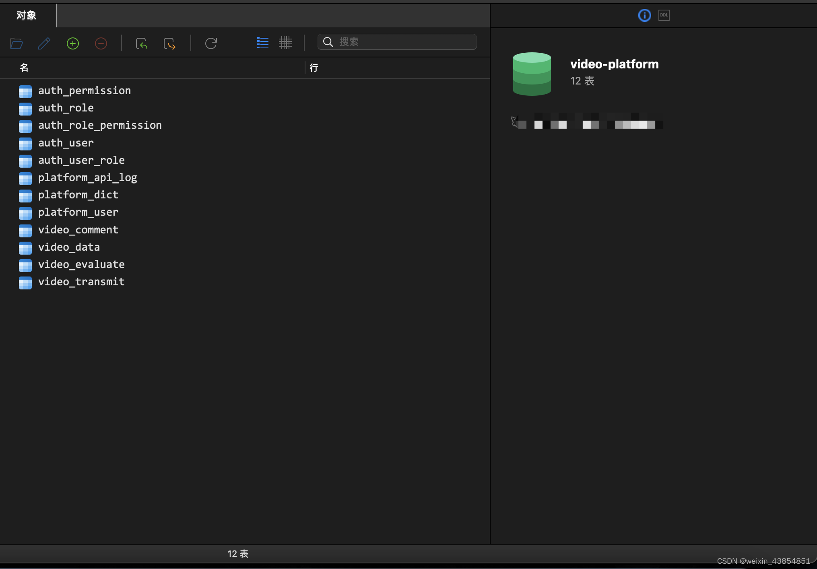Click the open table folder icon
The height and width of the screenshot is (569, 817).
17,43
